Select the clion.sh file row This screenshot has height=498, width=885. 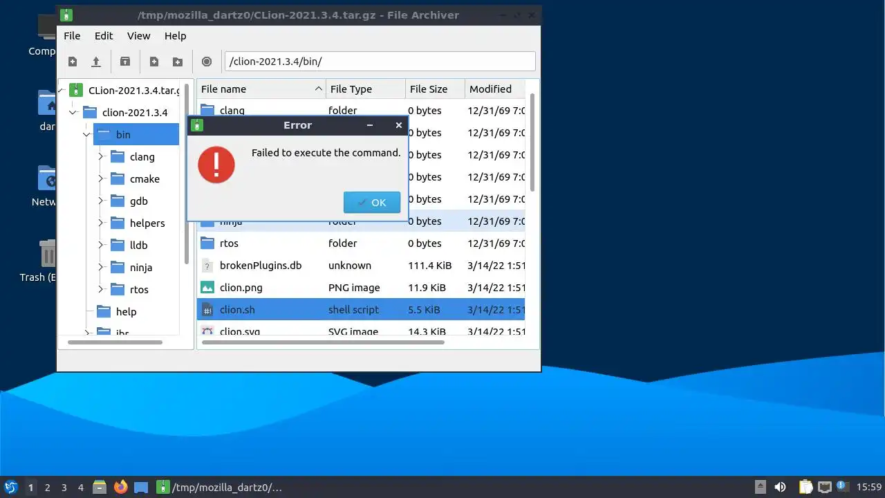[361, 309]
